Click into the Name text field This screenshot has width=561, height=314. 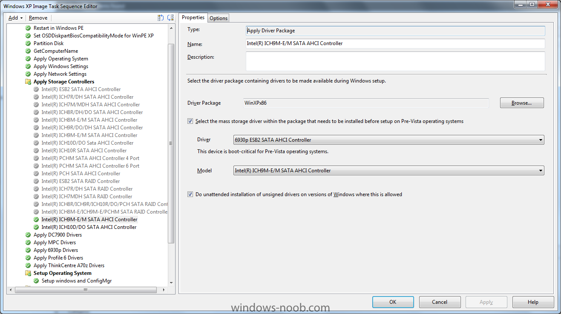pyautogui.click(x=395, y=43)
